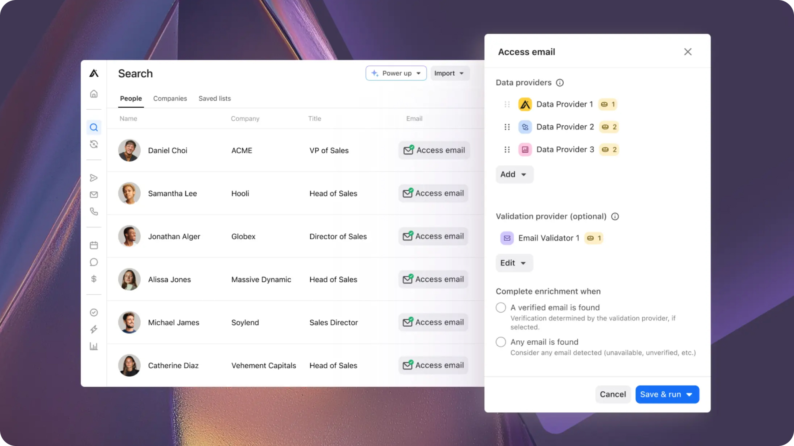This screenshot has width=794, height=446.
Task: Open the lightning bolt workflows icon
Action: click(94, 329)
